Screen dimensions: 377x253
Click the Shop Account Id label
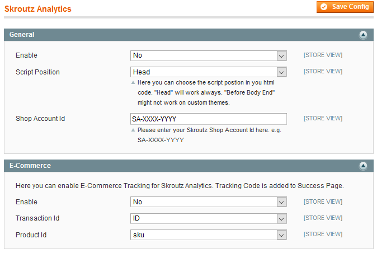pyautogui.click(x=40, y=119)
